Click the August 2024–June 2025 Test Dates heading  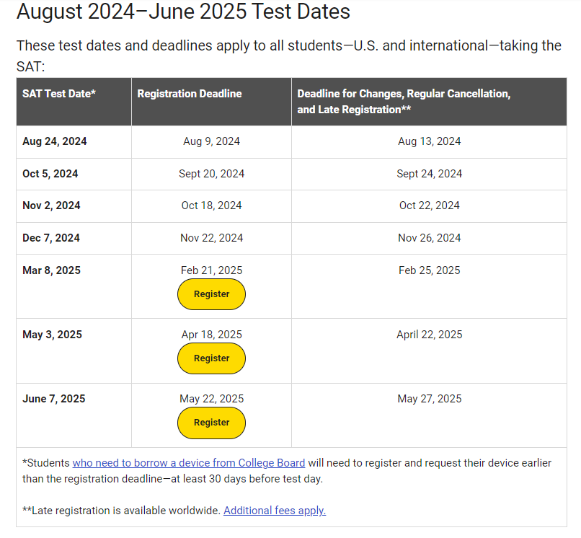(x=183, y=11)
